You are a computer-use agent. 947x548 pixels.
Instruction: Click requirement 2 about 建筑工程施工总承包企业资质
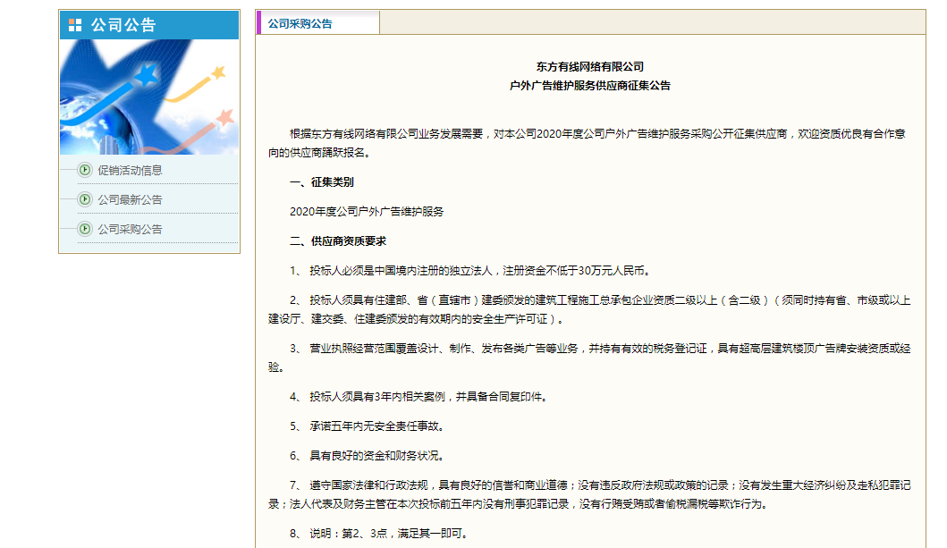coord(589,309)
